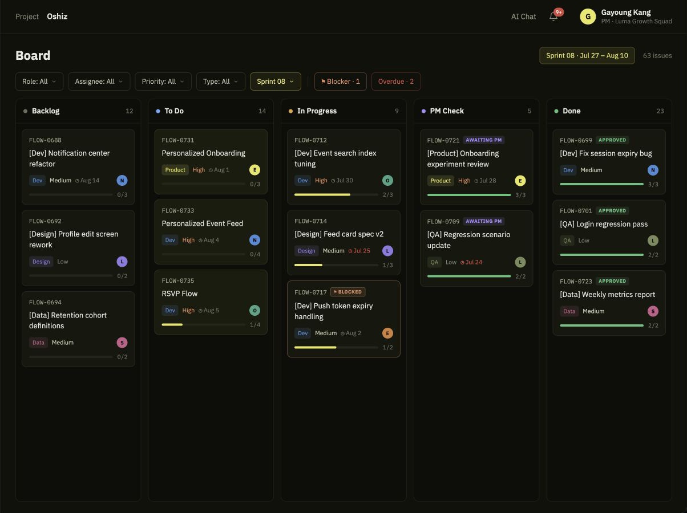Screen dimensions: 687x513
Task: Open the notifications bell icon
Action: pyautogui.click(x=553, y=17)
